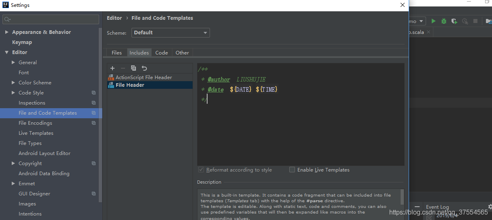Open Android Layout Editor settings

(45, 153)
